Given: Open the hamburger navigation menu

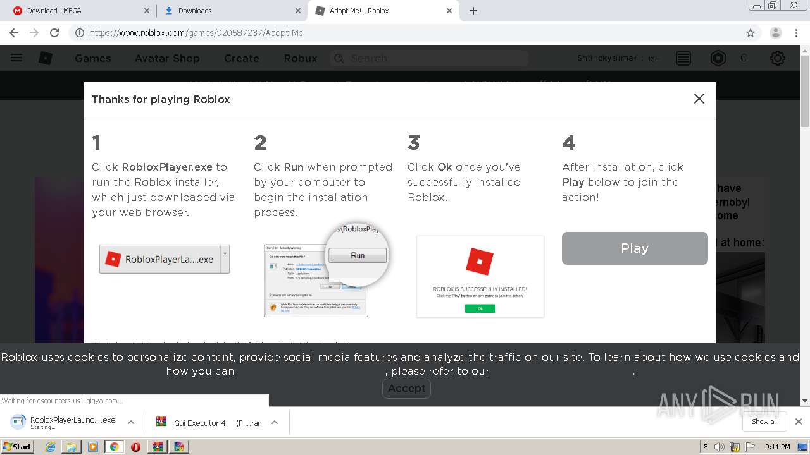Looking at the screenshot, I should 16,58.
